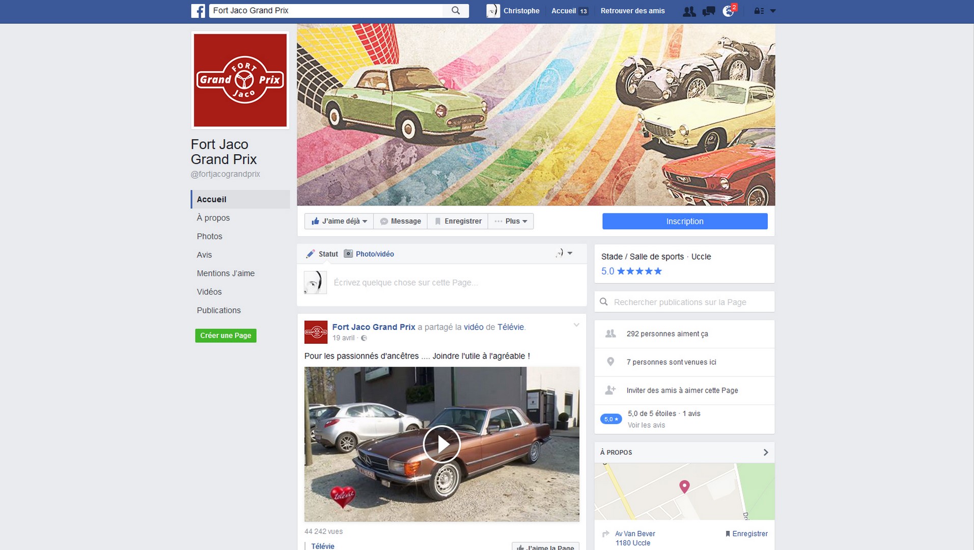Click Inviter des amis à aimer cette Page

682,391
